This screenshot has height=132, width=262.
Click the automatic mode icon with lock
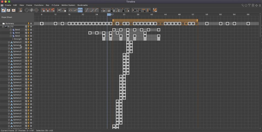20,10
